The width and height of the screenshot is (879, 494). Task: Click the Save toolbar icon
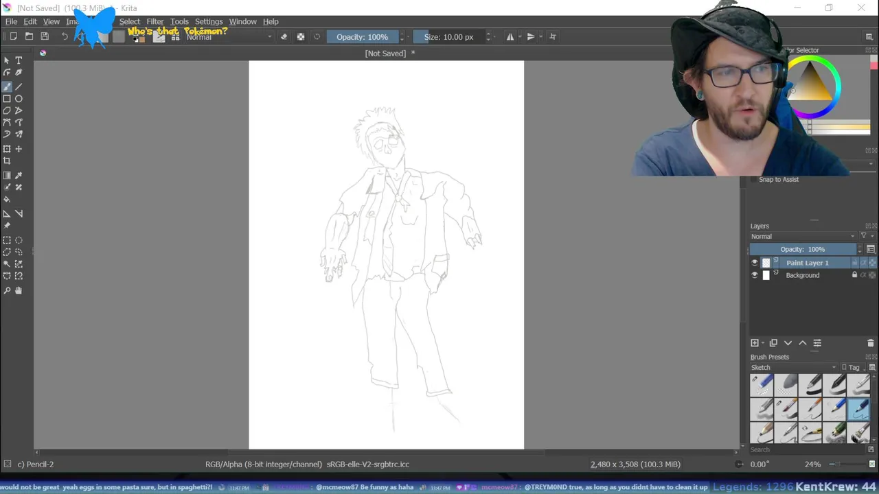[45, 36]
